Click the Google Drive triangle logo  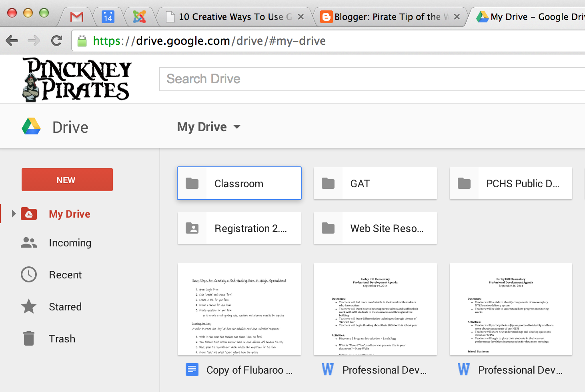coord(31,126)
